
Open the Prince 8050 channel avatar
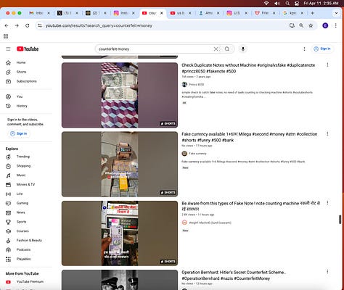coord(184,85)
